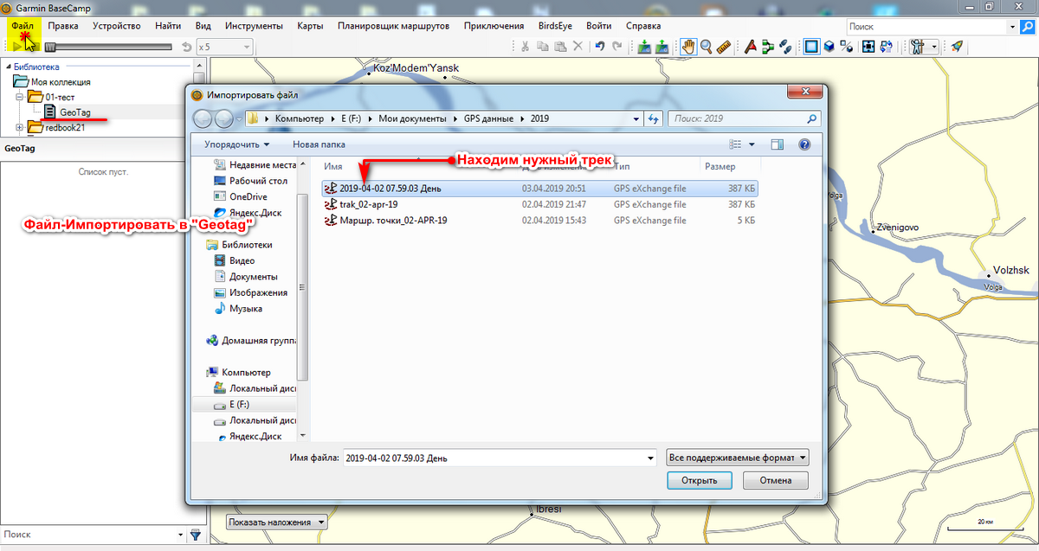Click the Back arrow in import dialog

pyautogui.click(x=203, y=119)
